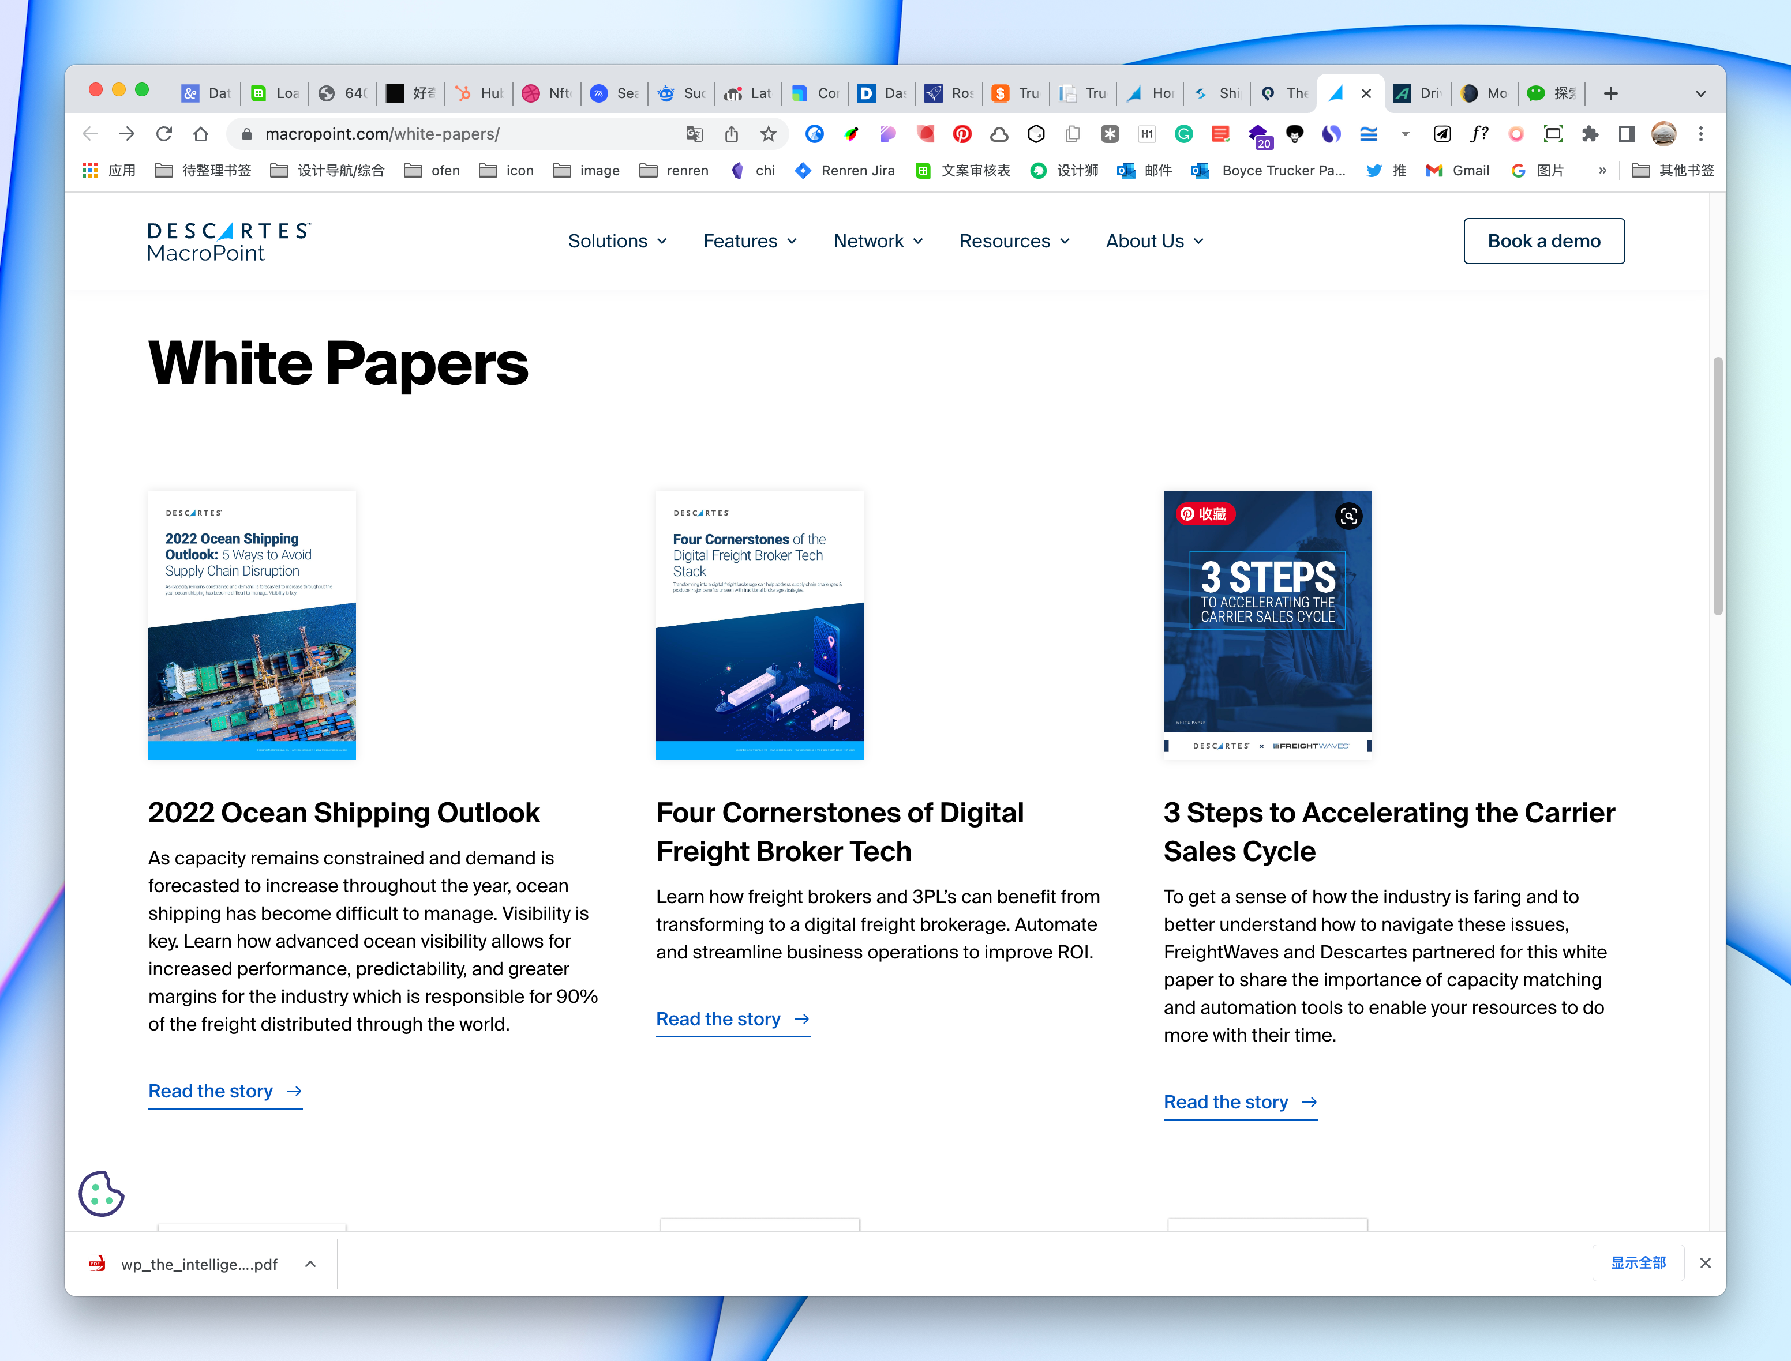
Task: Open the tab search dropdown arrow
Action: pyautogui.click(x=1700, y=94)
